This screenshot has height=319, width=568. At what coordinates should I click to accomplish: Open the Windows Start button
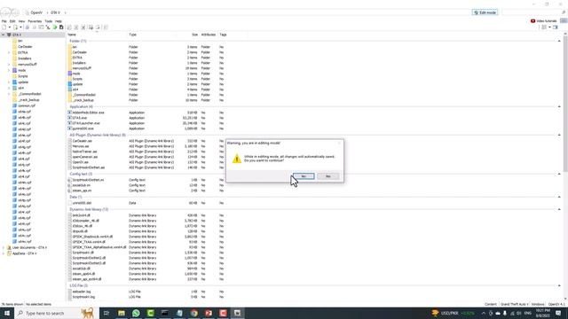[7, 313]
